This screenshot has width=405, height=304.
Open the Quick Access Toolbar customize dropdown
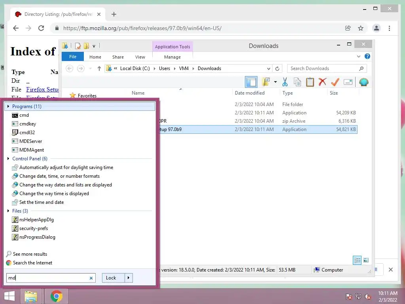(94, 46)
